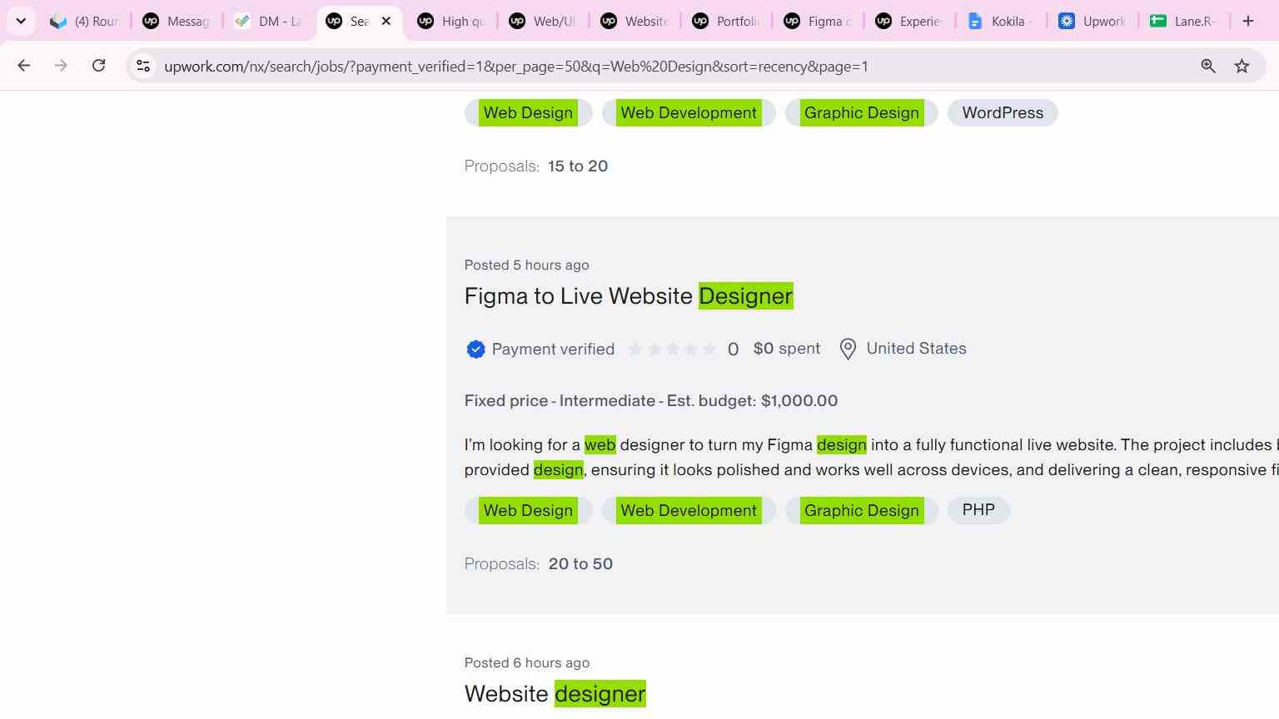
Task: Select the WordPress skill tag
Action: point(1003,113)
